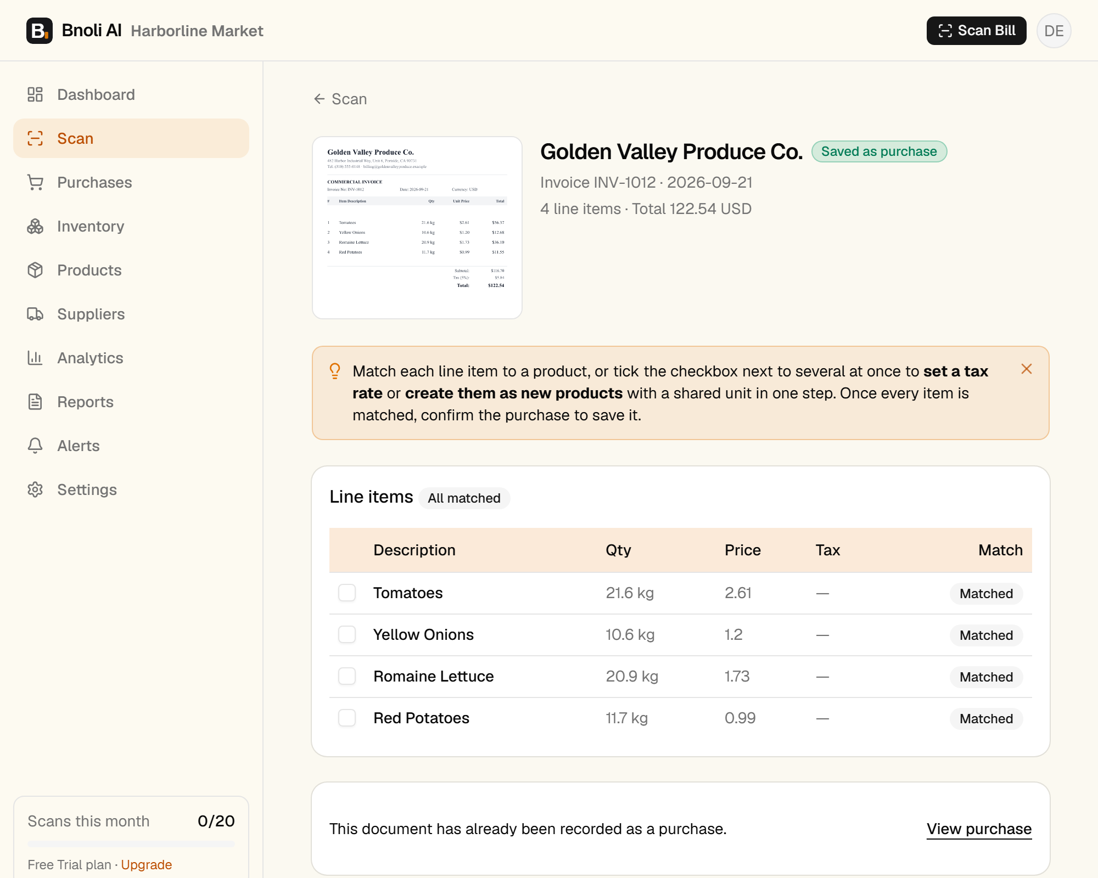
Task: Click the Saved as purchase badge
Action: pos(879,151)
